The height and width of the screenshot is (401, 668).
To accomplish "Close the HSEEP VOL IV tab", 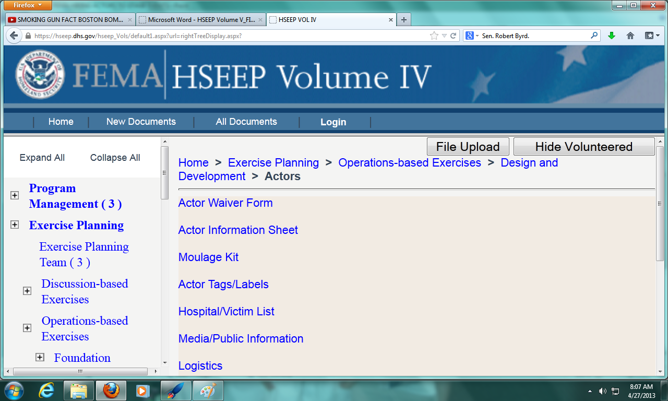I will coord(390,20).
